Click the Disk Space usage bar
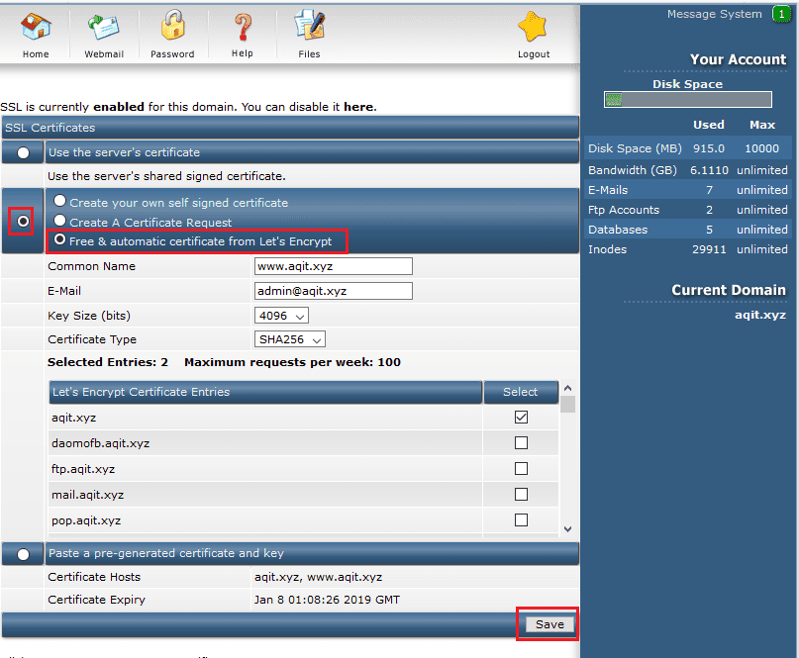 tap(688, 99)
